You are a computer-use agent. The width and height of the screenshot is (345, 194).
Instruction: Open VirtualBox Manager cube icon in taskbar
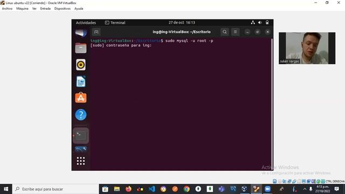(244, 189)
